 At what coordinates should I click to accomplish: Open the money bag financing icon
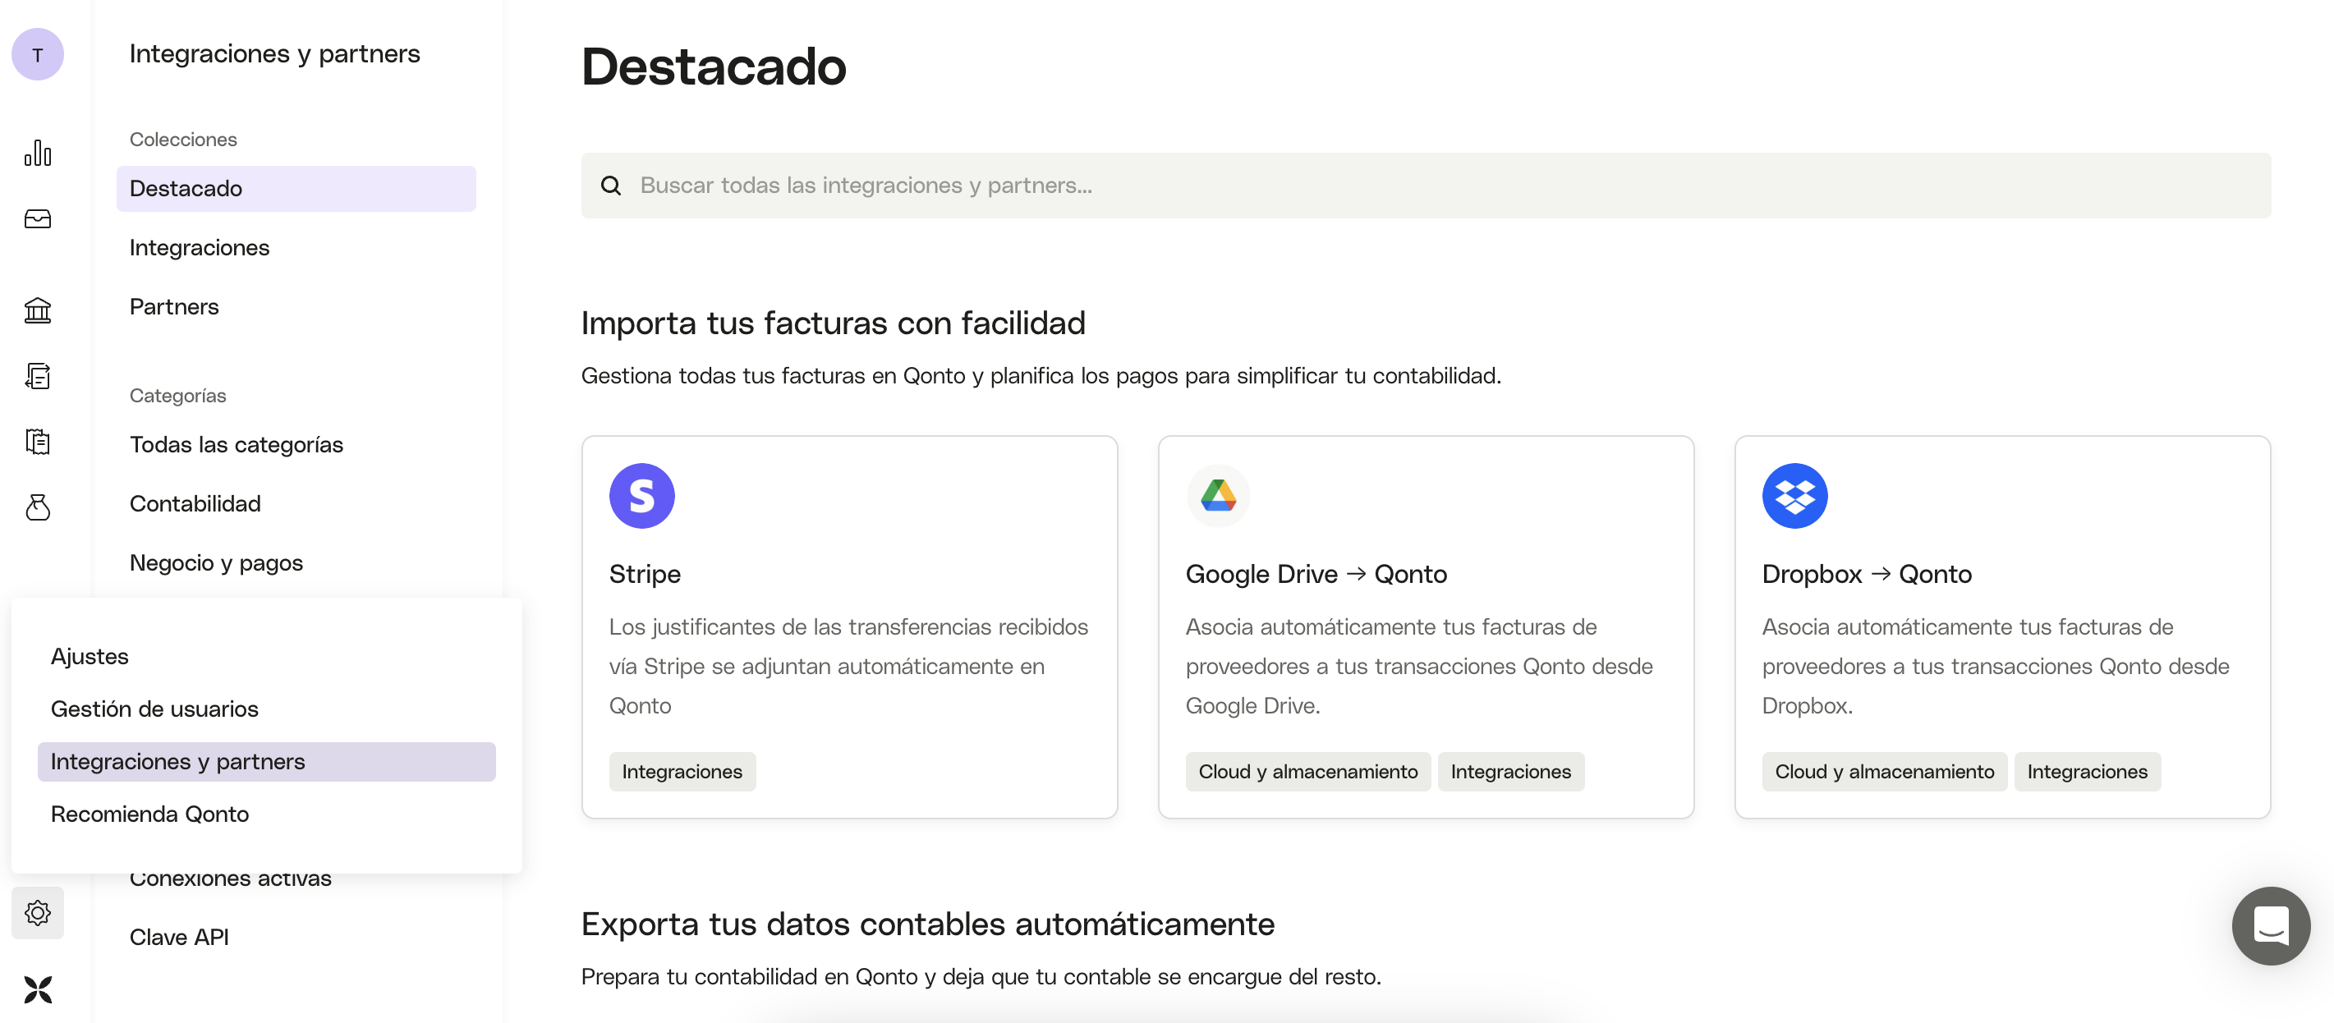[x=37, y=507]
